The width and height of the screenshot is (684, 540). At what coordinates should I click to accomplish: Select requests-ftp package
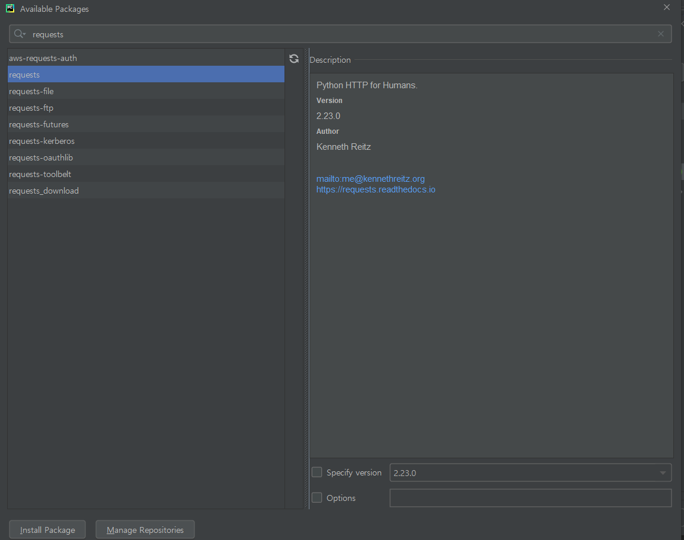[x=146, y=108]
